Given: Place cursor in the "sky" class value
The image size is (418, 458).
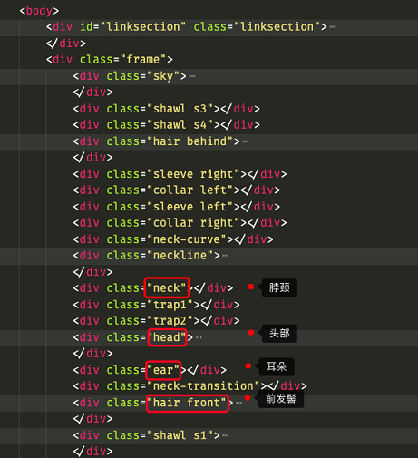Looking at the screenshot, I should [x=163, y=76].
